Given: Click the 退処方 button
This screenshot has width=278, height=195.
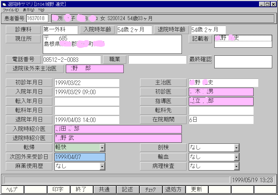Looking at the screenshot, I should point(173,189).
